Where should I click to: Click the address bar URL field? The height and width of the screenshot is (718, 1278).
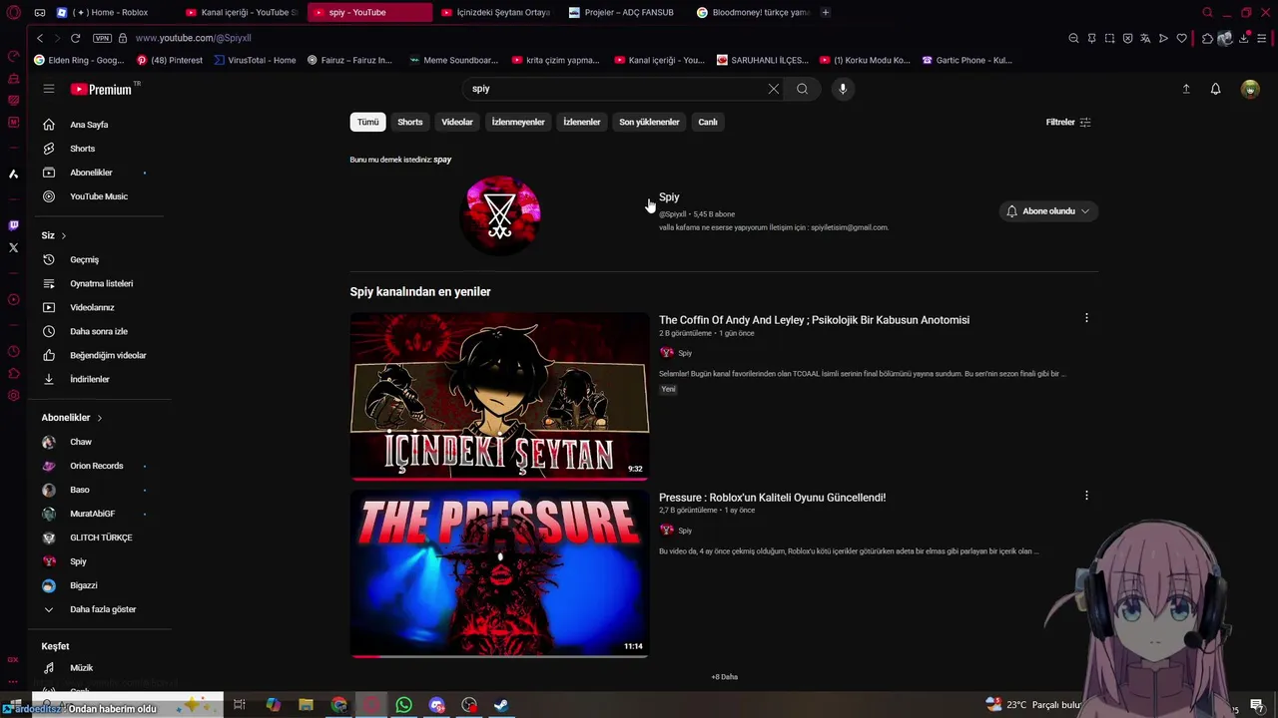pyautogui.click(x=599, y=38)
